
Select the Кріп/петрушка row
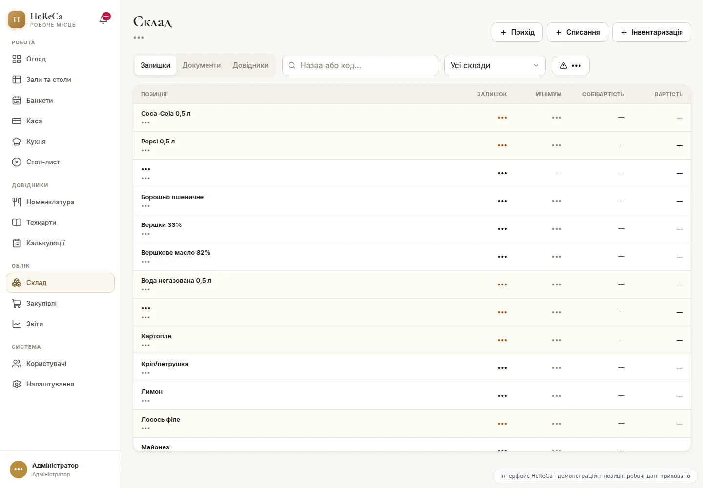pyautogui.click(x=412, y=368)
